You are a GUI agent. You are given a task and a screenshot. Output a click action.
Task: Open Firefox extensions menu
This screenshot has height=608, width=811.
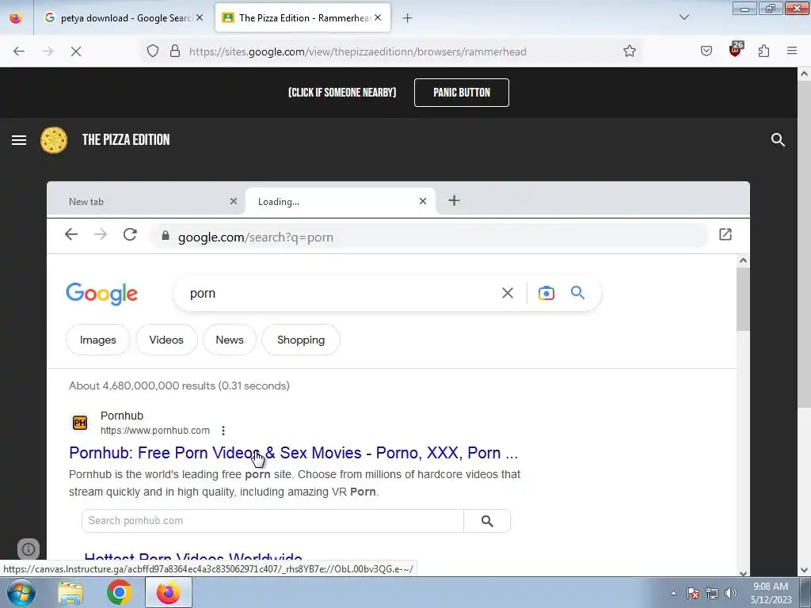tap(764, 51)
